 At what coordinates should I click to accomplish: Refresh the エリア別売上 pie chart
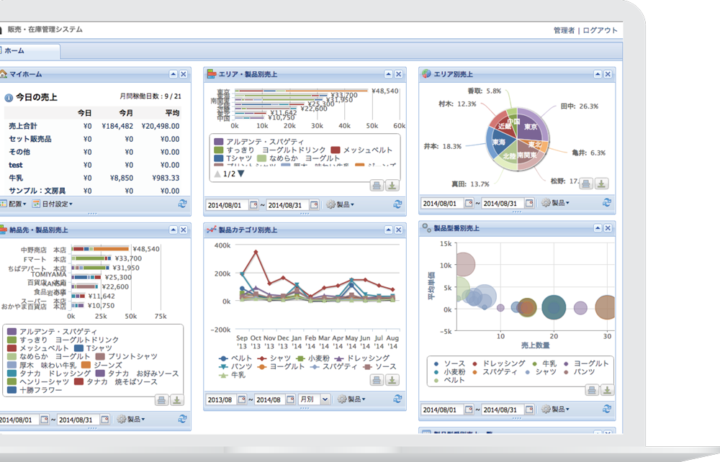click(606, 202)
